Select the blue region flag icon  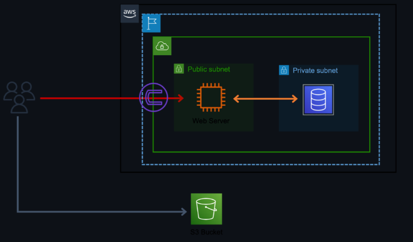click(151, 23)
